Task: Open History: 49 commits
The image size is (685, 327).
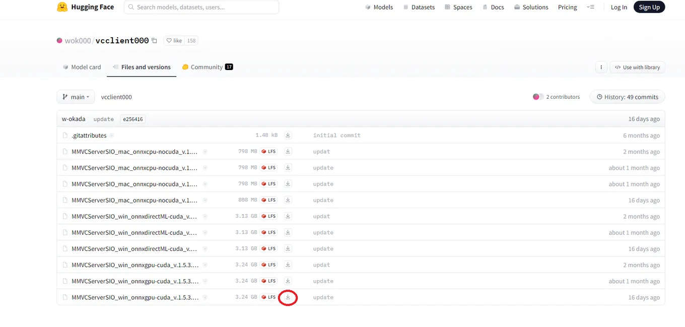Action: [627, 97]
